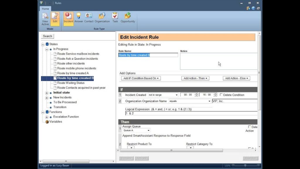This screenshot has width=300, height=169.
Task: Click the Rule Name input field
Action: click(148, 55)
